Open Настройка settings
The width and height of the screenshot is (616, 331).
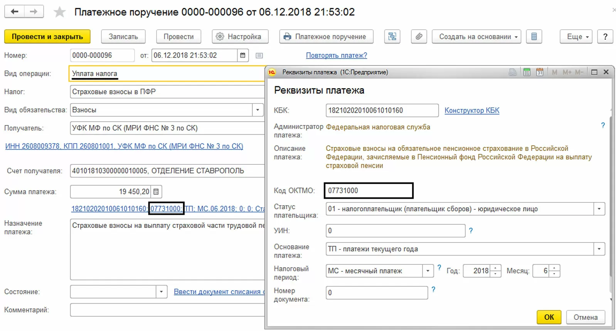[240, 37]
